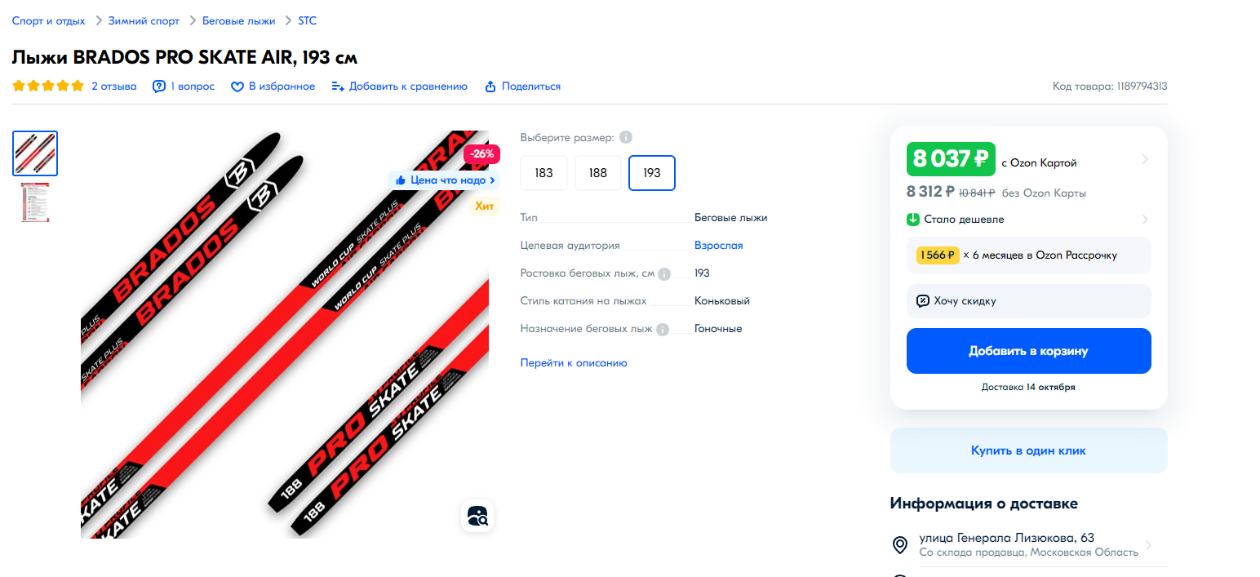Select ski size 188
The image size is (1260, 577).
pos(598,173)
